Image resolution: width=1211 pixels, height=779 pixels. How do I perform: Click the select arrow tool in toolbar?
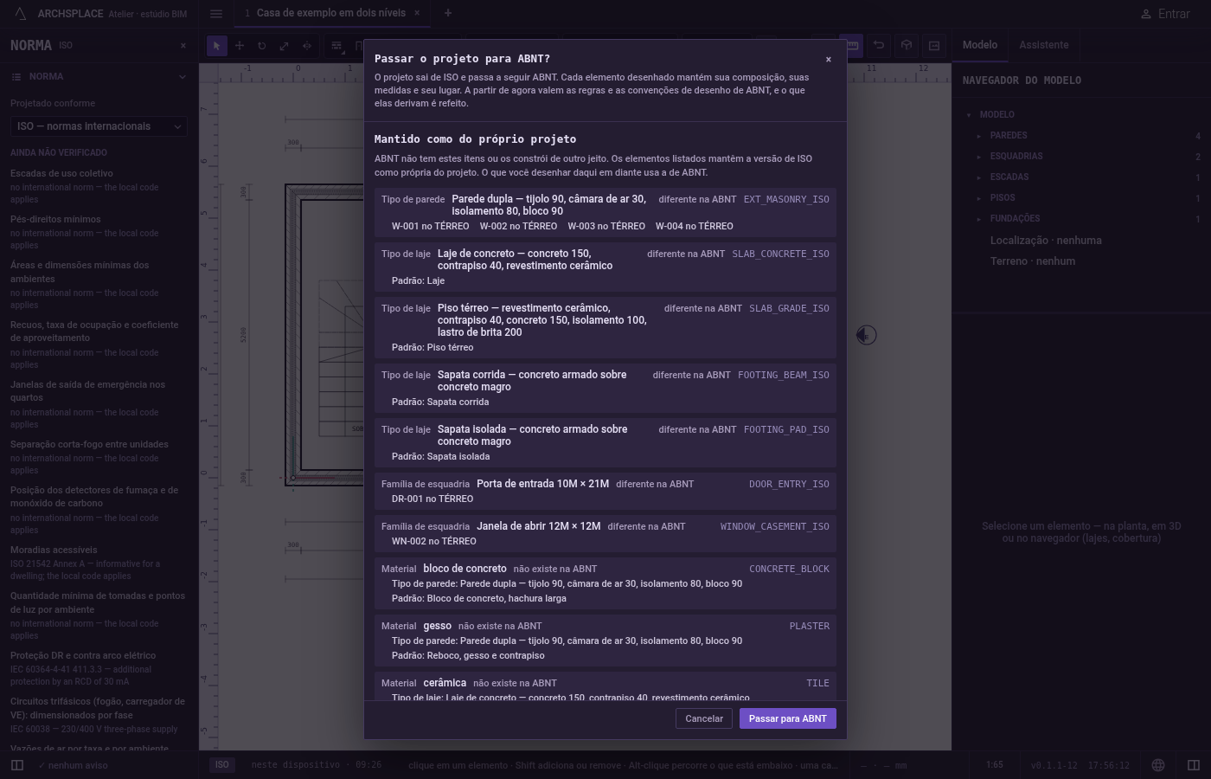[x=217, y=45]
